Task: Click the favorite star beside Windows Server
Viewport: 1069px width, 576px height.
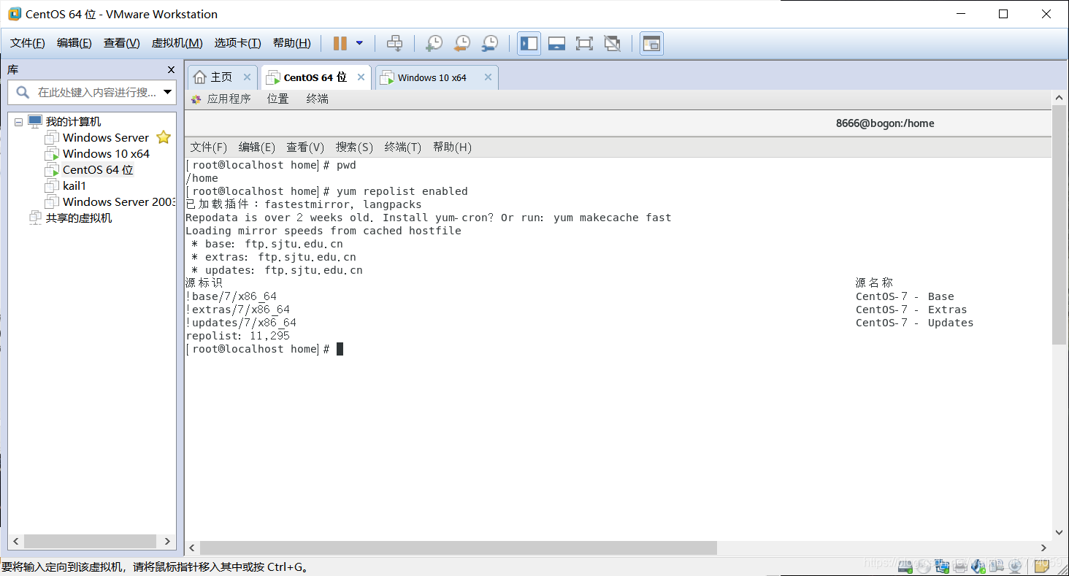Action: (x=164, y=137)
